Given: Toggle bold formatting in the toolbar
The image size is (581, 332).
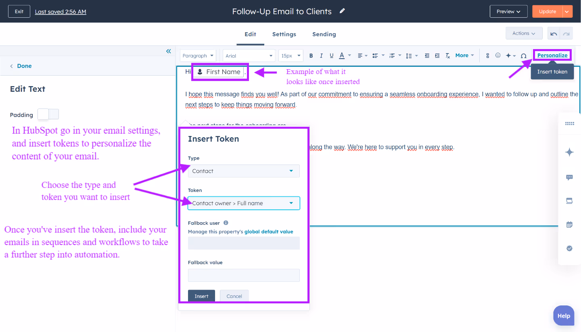Looking at the screenshot, I should point(311,56).
